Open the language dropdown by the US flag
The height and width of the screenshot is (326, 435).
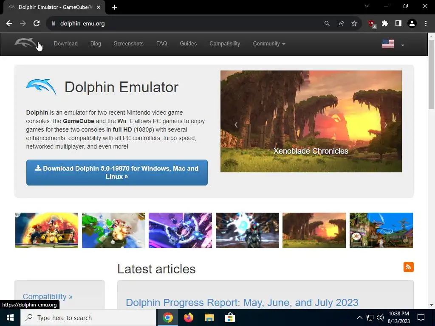(x=403, y=45)
